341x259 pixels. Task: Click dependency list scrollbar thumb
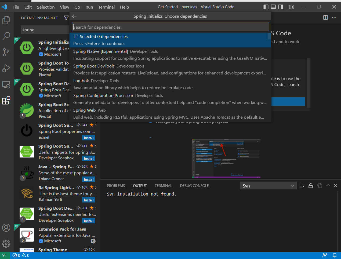click(269, 36)
